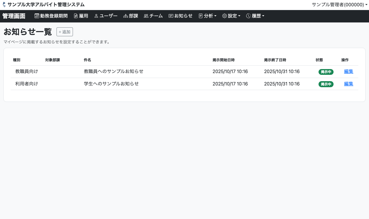The width and height of the screenshot is (369, 219).
Task: Click 掲示中 badge in 教職員向け row
Action: (x=326, y=72)
